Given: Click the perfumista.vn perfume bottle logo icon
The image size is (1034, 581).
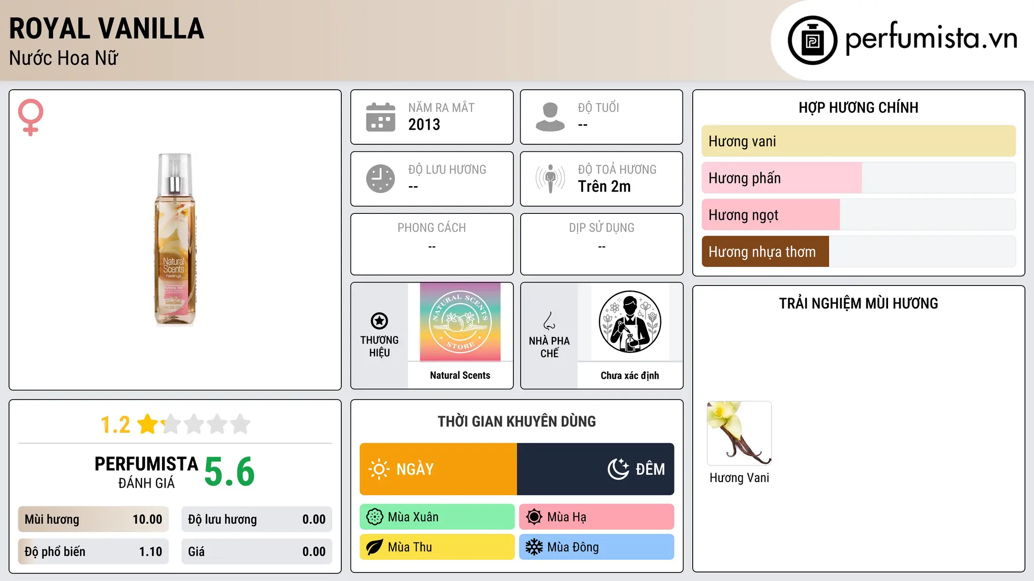Looking at the screenshot, I should pyautogui.click(x=812, y=40).
